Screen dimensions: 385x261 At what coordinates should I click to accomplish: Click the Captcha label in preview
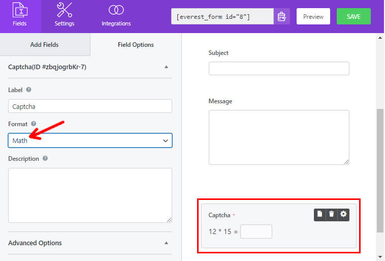[219, 215]
